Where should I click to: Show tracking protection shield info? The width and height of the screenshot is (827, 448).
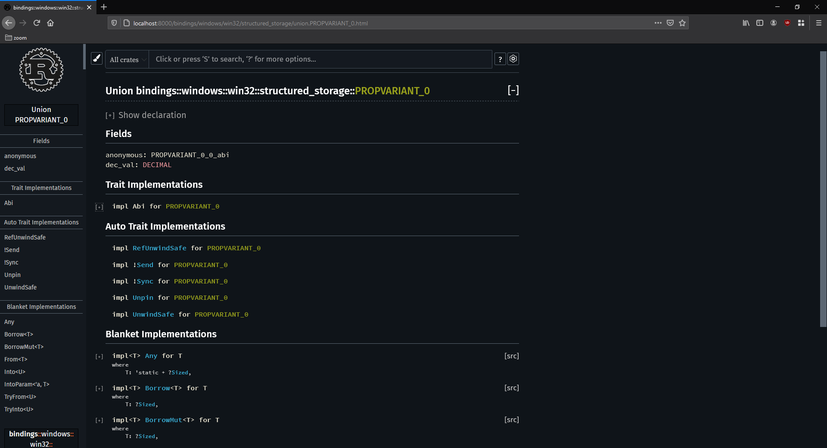coord(114,23)
